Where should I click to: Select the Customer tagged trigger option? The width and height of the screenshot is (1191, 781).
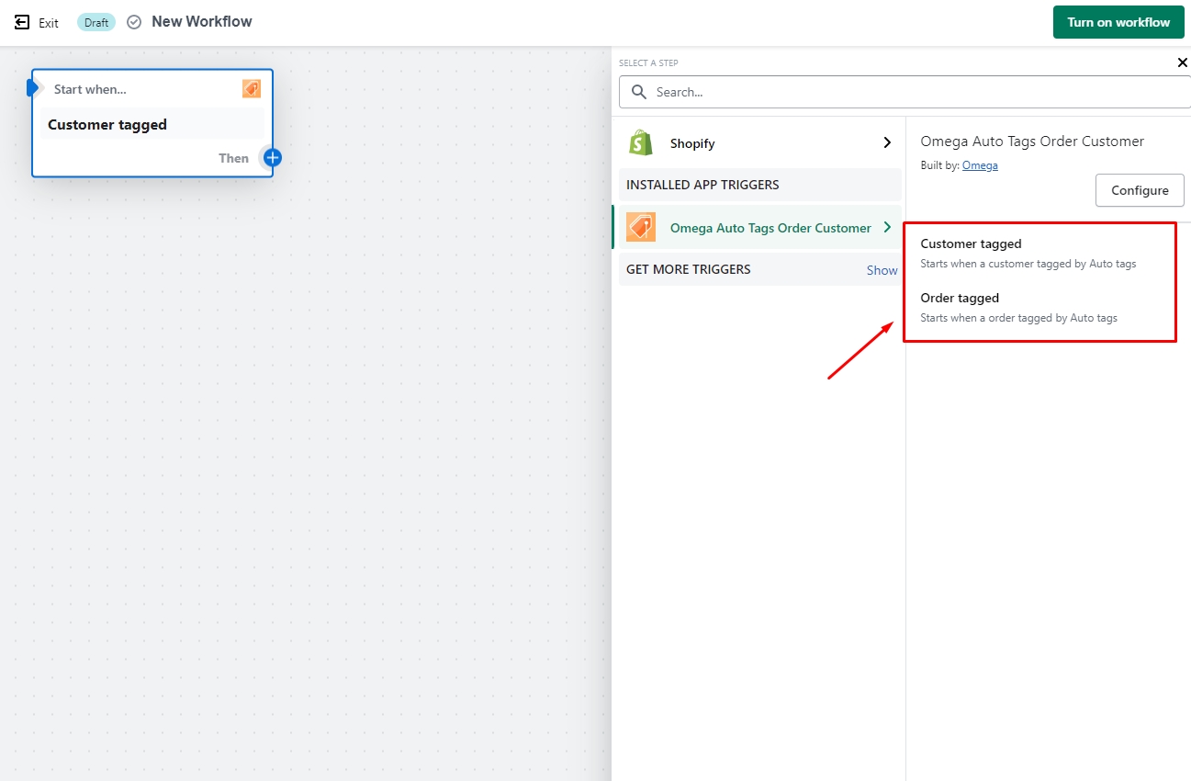point(971,244)
